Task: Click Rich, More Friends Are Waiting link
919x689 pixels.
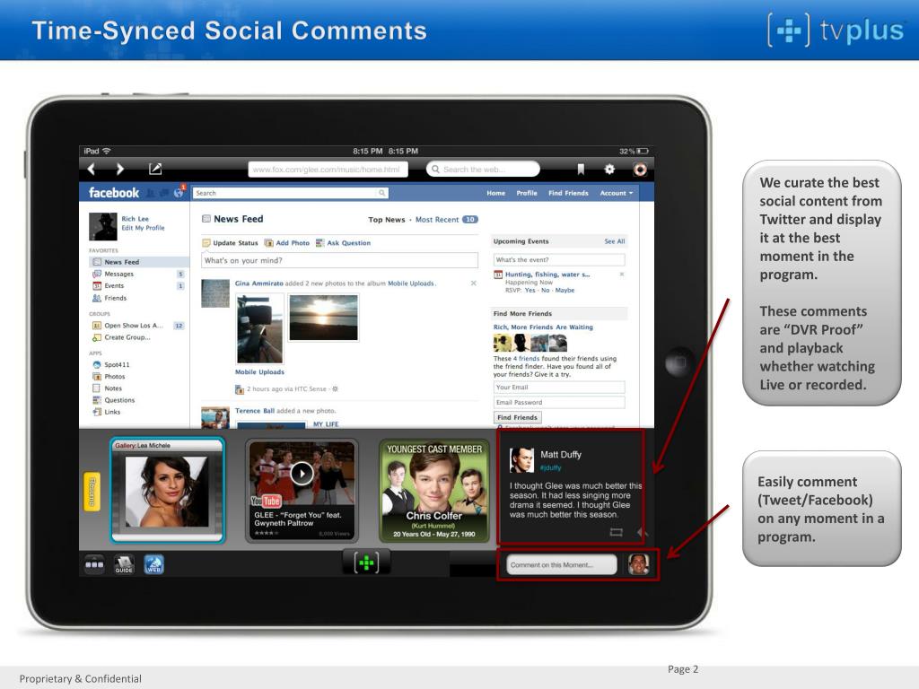Action: click(543, 327)
